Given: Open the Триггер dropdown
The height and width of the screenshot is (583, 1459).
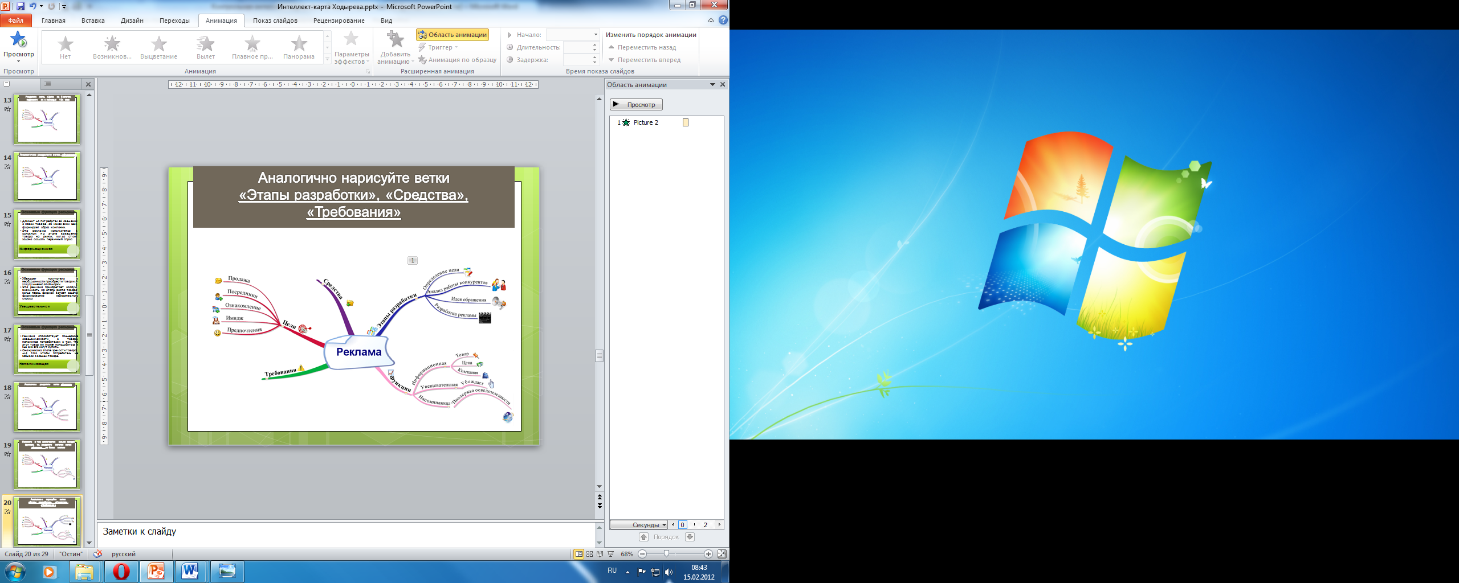Looking at the screenshot, I should click(x=438, y=47).
